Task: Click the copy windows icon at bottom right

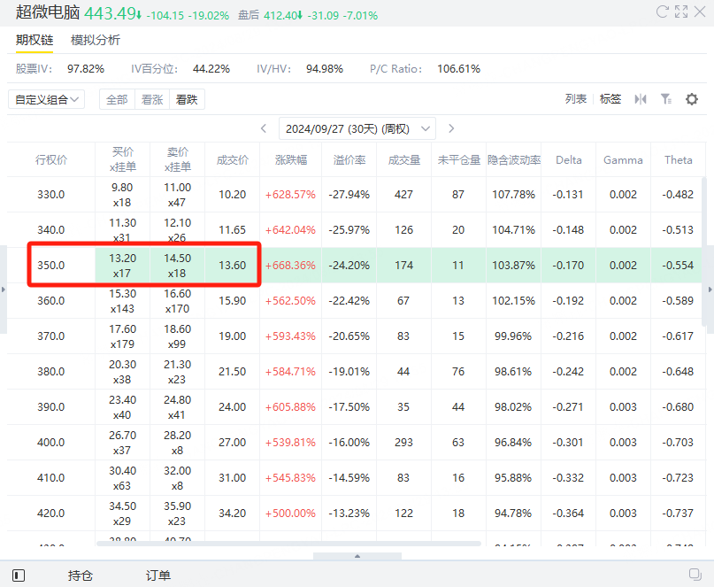Action: pyautogui.click(x=695, y=575)
